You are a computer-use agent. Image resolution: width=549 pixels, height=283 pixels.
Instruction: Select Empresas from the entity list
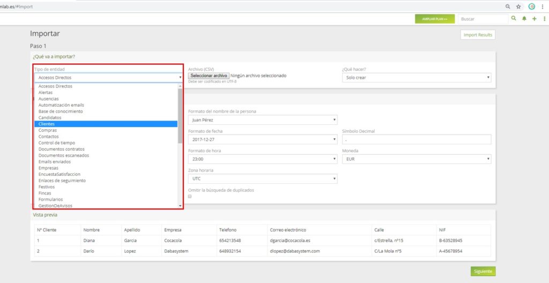pyautogui.click(x=106, y=168)
